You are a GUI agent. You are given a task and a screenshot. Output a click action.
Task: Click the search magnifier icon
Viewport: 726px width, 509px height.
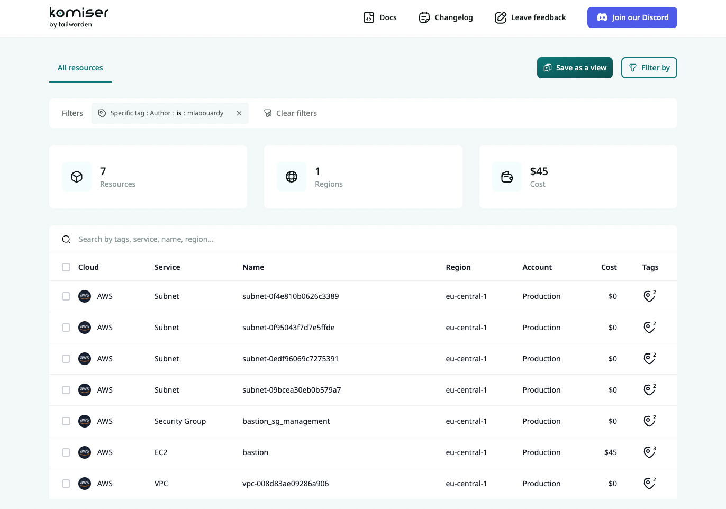[x=66, y=239]
